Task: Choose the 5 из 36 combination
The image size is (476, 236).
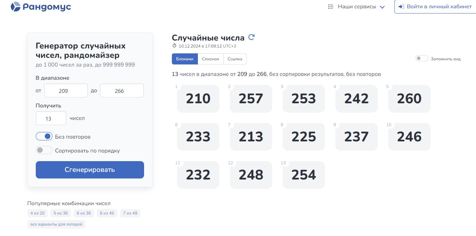Action: [60, 213]
